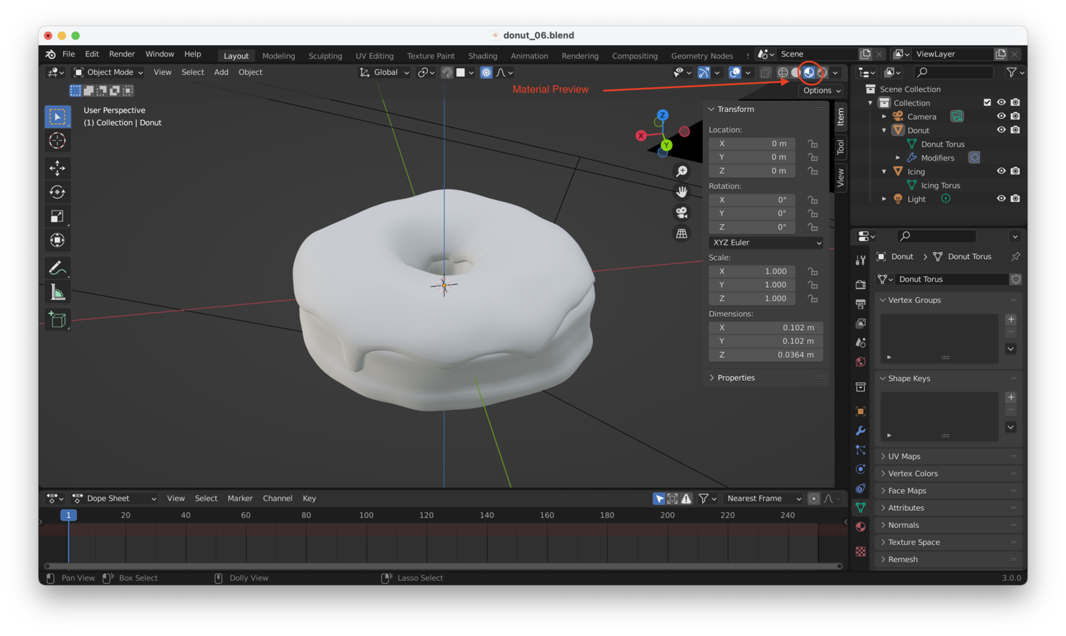Click frame 100 on the timeline
This screenshot has height=636, width=1066.
click(366, 515)
